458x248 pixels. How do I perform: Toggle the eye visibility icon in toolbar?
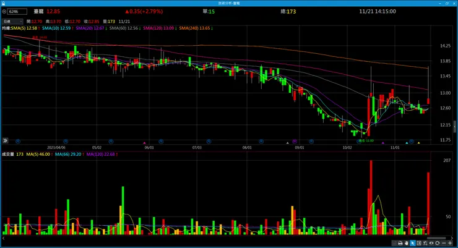tap(431, 243)
